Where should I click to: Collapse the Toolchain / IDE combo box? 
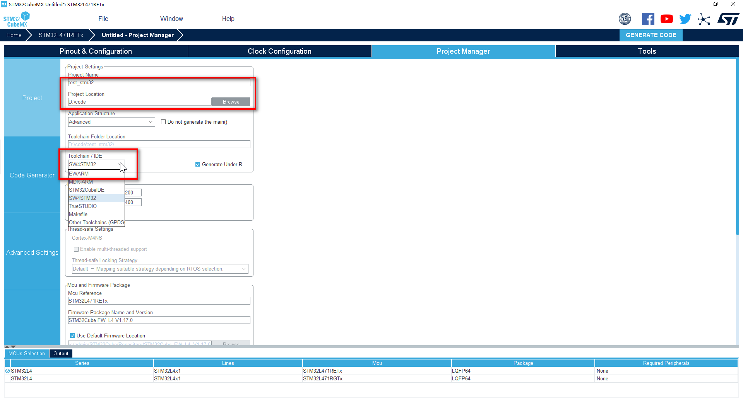[121, 164]
